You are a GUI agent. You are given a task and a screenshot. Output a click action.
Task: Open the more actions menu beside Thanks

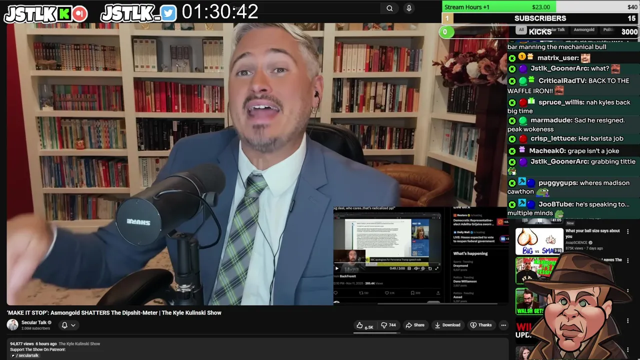503,325
